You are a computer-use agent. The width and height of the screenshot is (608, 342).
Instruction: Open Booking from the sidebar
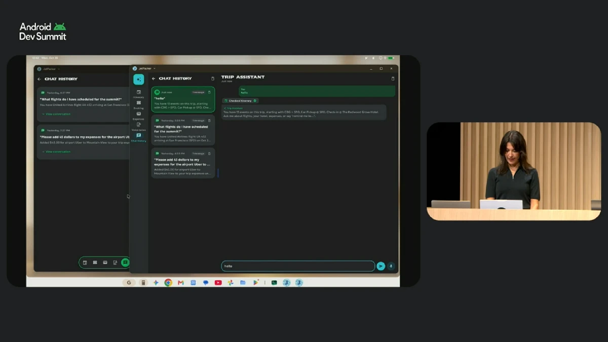[138, 104]
